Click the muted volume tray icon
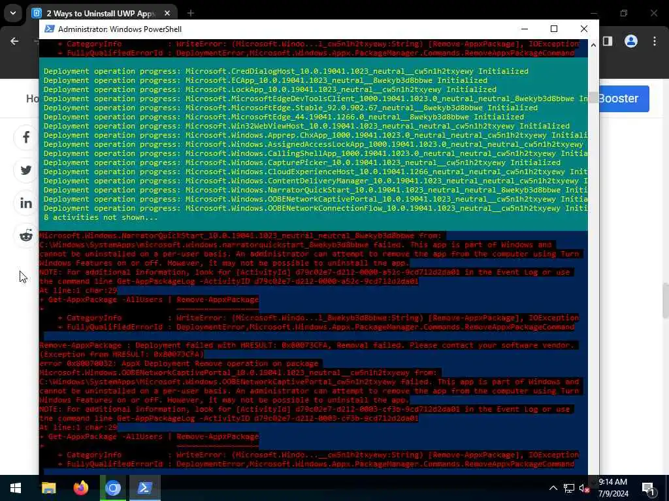 tap(583, 488)
